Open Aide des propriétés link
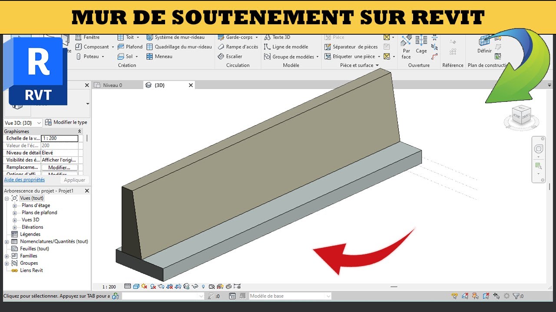 point(24,179)
